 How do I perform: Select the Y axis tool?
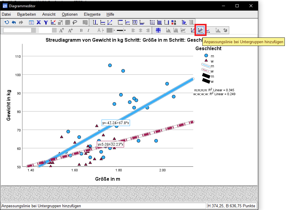pyautogui.click(x=46, y=22)
